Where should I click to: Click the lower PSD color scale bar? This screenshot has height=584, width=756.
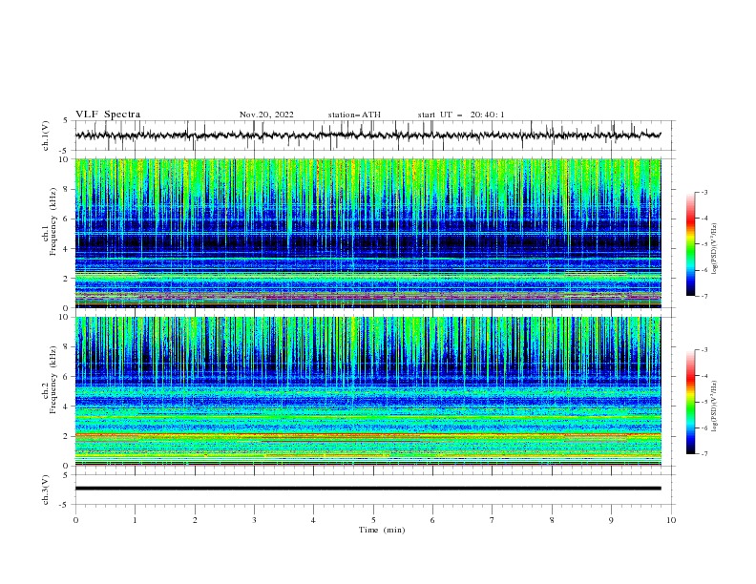[x=690, y=402]
